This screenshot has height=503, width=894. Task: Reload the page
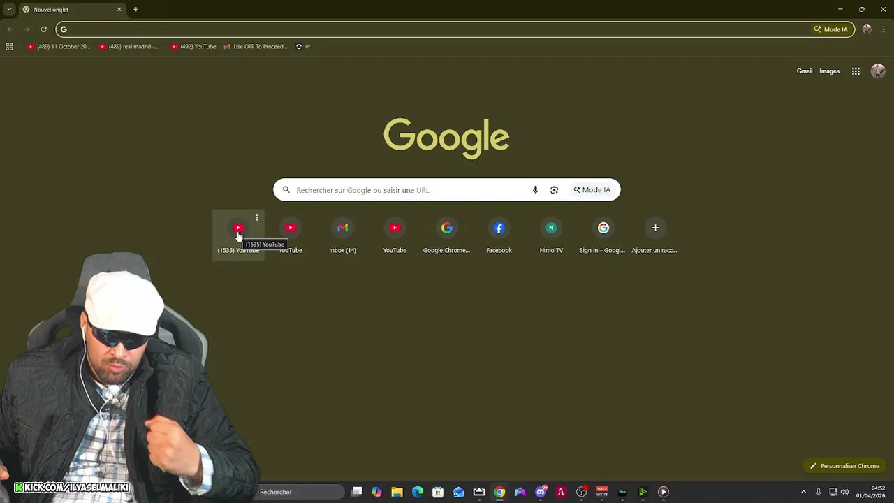(43, 29)
